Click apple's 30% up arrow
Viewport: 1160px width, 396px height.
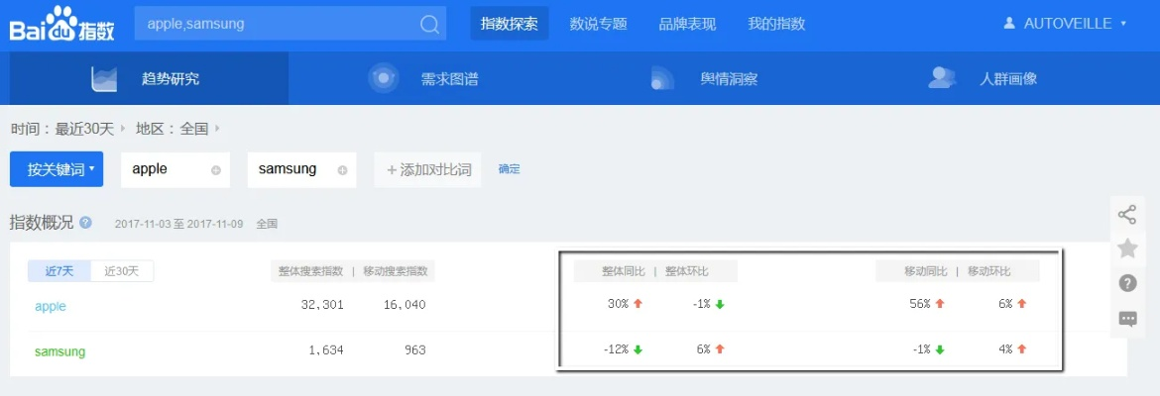[x=638, y=304]
